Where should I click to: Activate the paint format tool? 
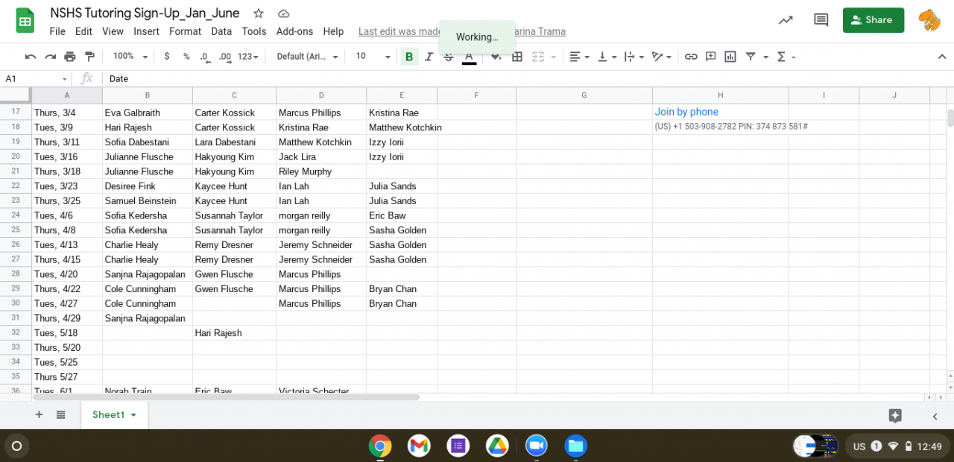point(90,57)
